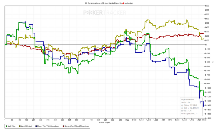
Task: Select 'Money Won Without Showdown' legend label
Action: point(77,126)
